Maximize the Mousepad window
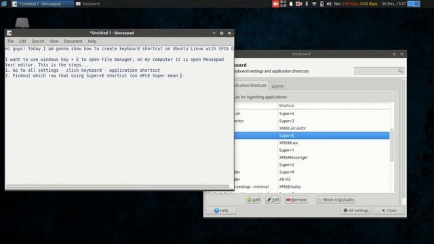Image resolution: width=434 pixels, height=244 pixels. point(222,33)
